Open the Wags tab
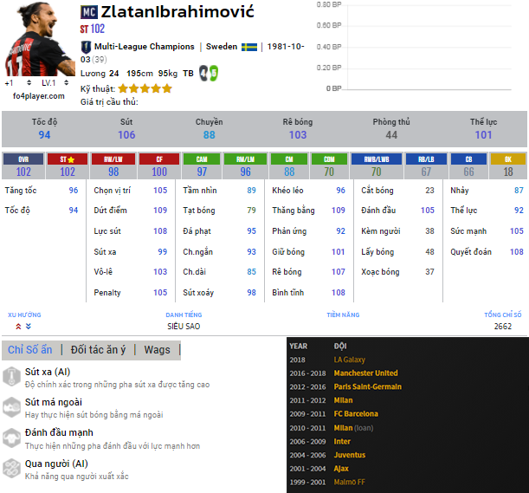The width and height of the screenshot is (529, 493). 157,350
